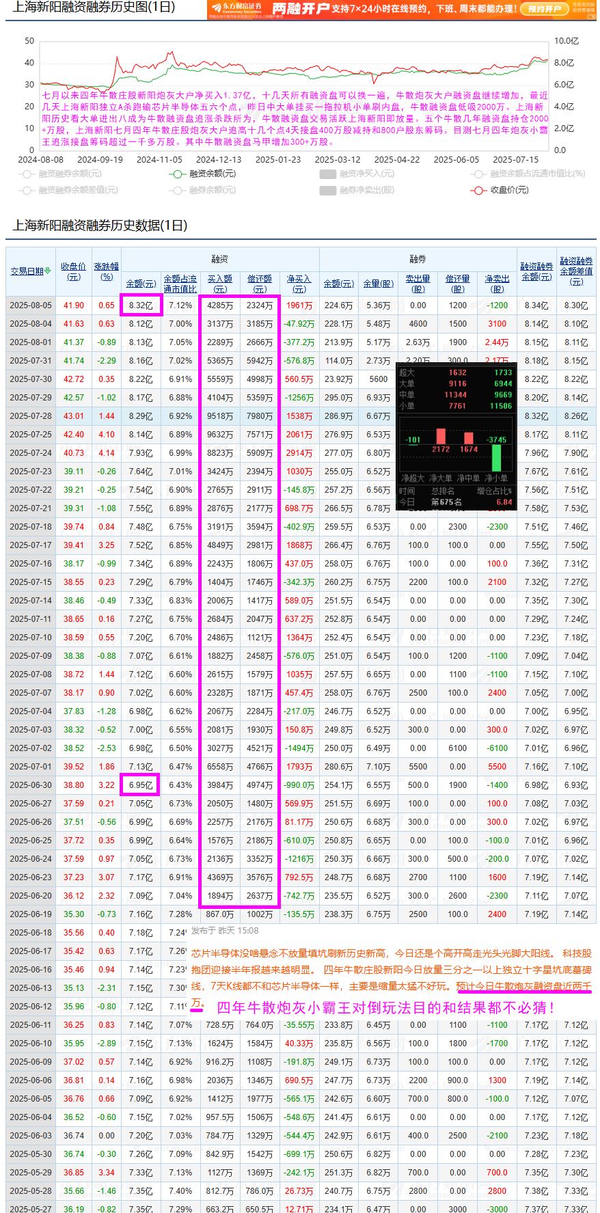Click the 预约开户 button in the ad banner
This screenshot has width=600, height=1213.
[x=544, y=9]
